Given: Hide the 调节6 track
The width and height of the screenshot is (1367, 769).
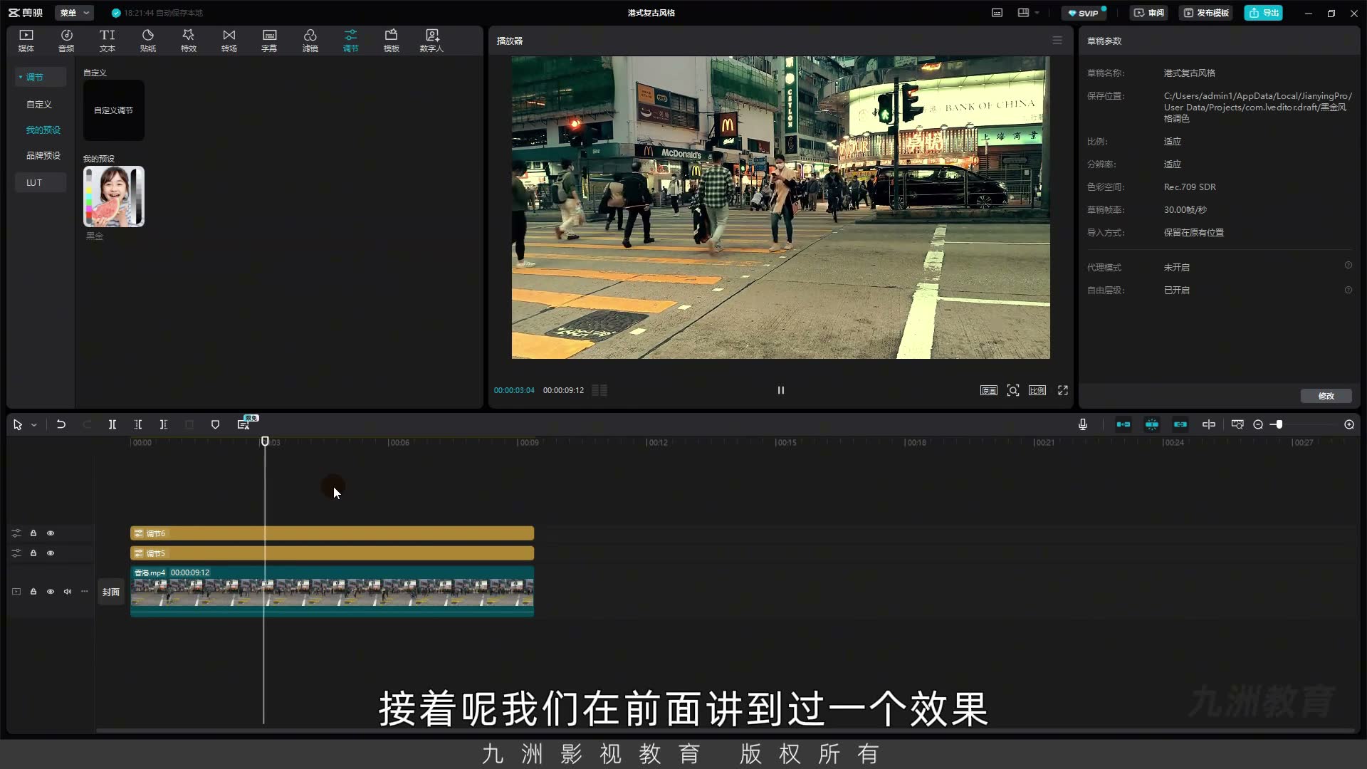Looking at the screenshot, I should tap(51, 533).
